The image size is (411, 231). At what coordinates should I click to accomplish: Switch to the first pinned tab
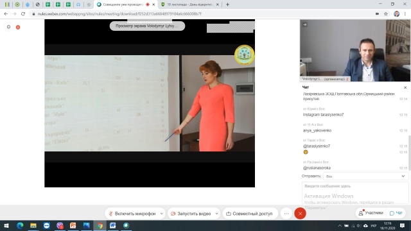7,4
